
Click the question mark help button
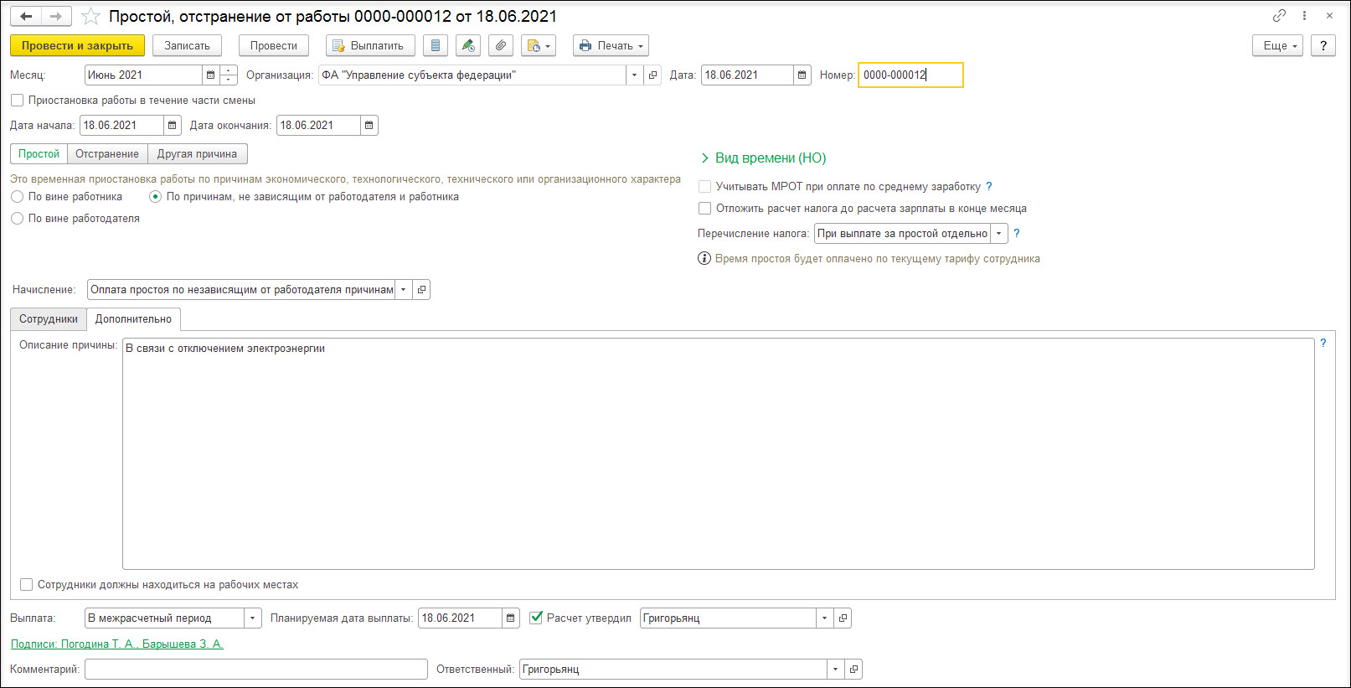pos(1323,45)
